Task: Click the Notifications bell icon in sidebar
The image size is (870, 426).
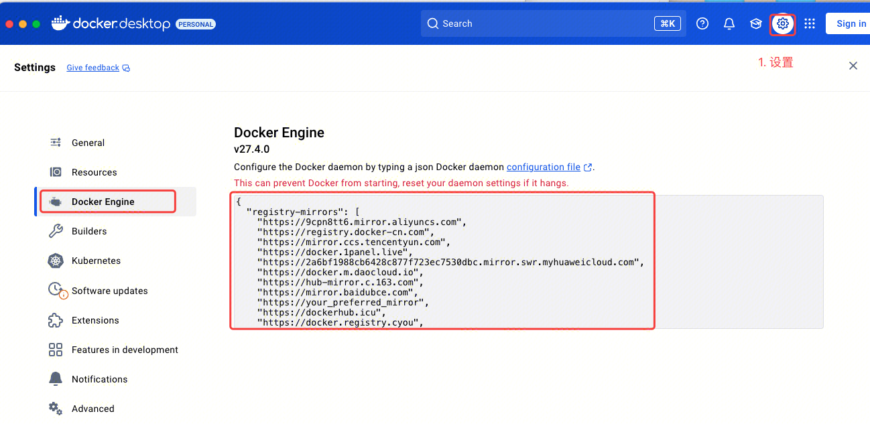Action: (x=56, y=379)
